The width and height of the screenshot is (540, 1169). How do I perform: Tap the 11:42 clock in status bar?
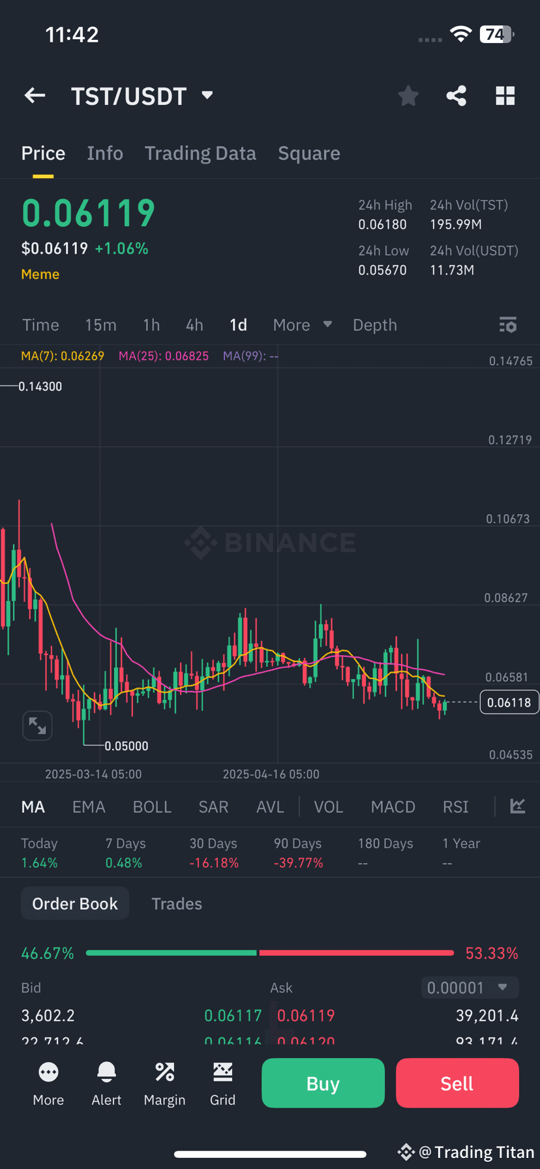tap(72, 35)
